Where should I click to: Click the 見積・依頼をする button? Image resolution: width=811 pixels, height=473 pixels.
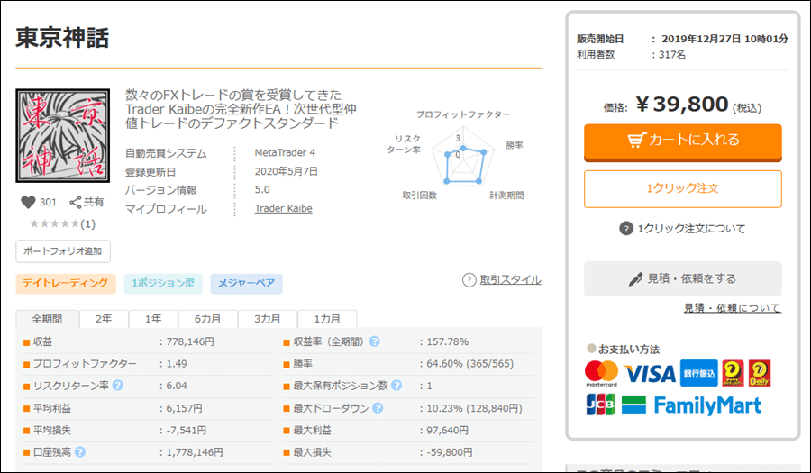click(682, 278)
